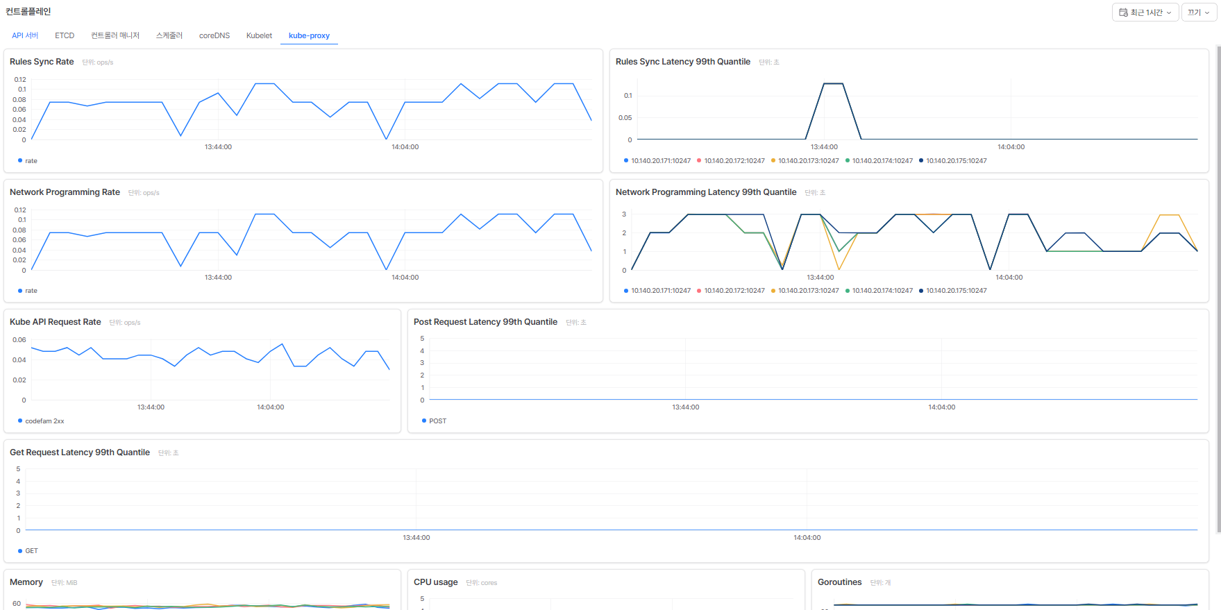Select the 스케줄러 tab
This screenshot has width=1221, height=610.
tap(169, 35)
